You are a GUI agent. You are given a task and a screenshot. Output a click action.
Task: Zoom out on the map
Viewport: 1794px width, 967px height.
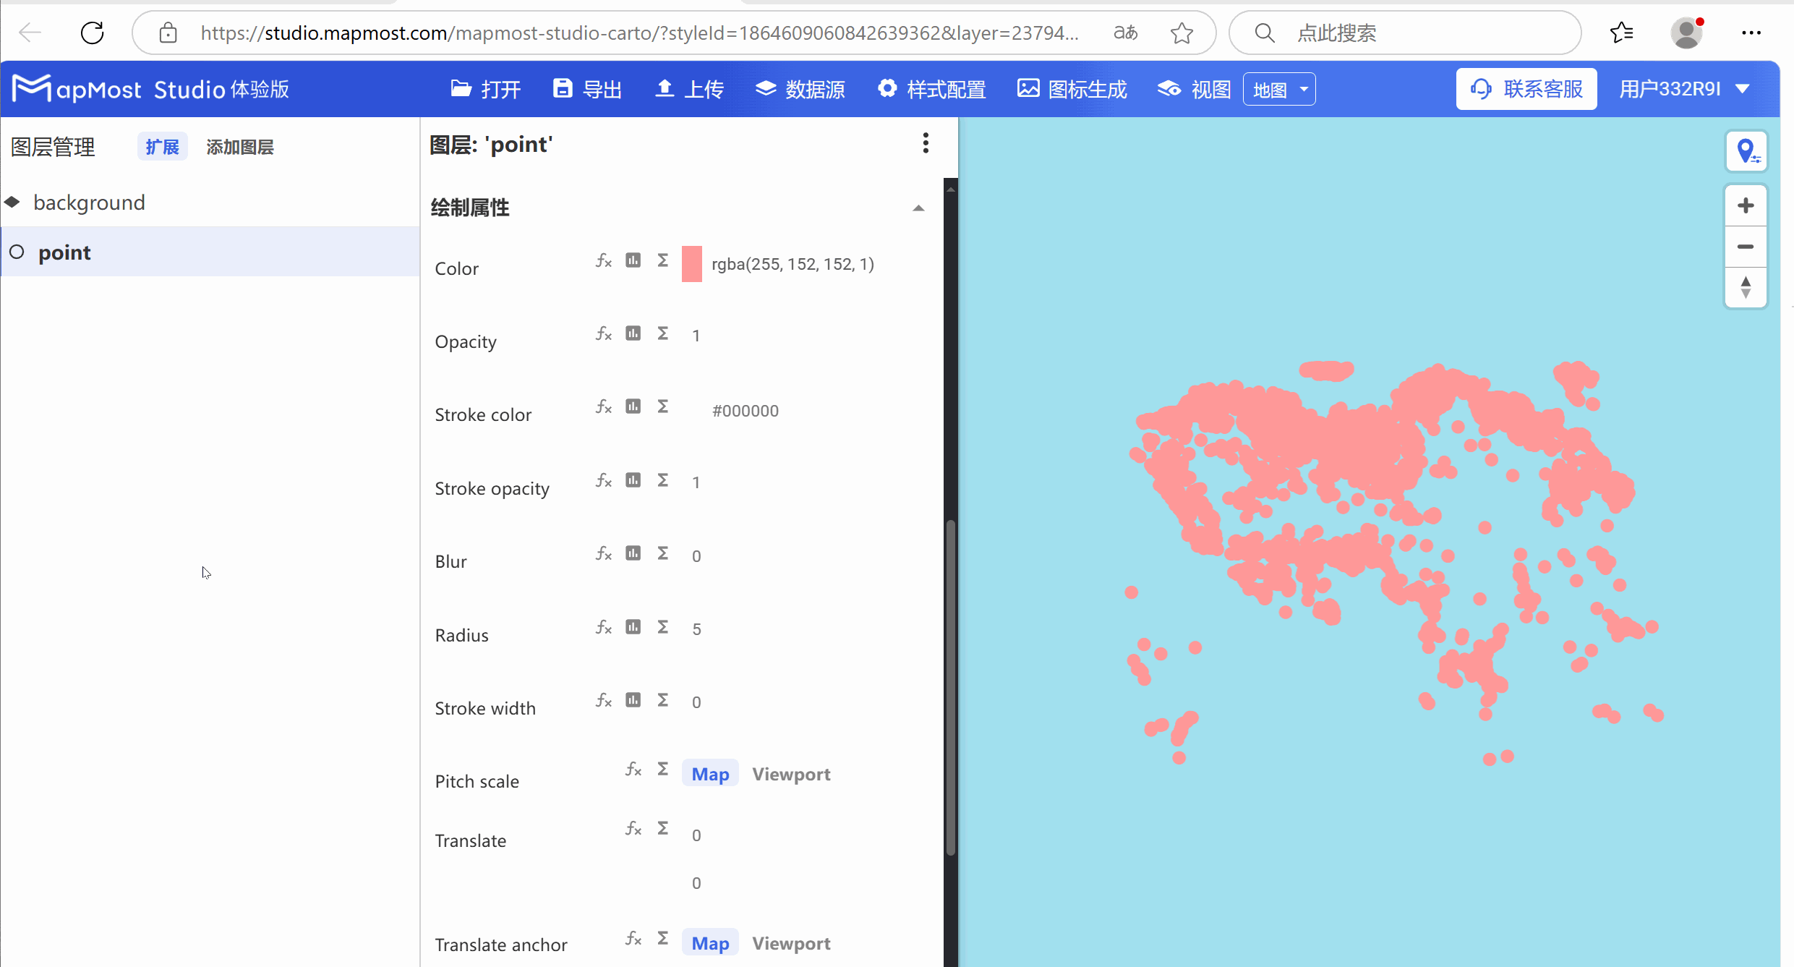pyautogui.click(x=1746, y=247)
